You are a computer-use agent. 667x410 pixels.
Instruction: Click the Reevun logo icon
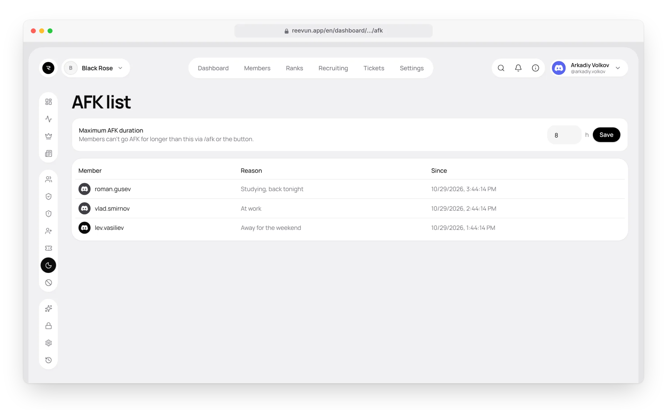click(x=48, y=68)
